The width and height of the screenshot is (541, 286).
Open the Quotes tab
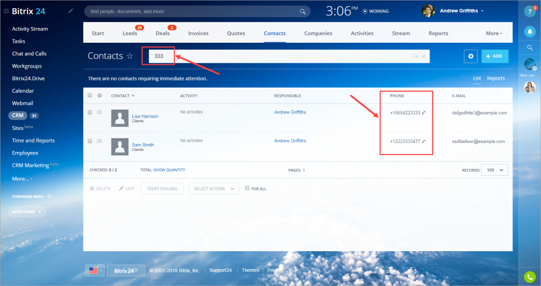point(236,33)
